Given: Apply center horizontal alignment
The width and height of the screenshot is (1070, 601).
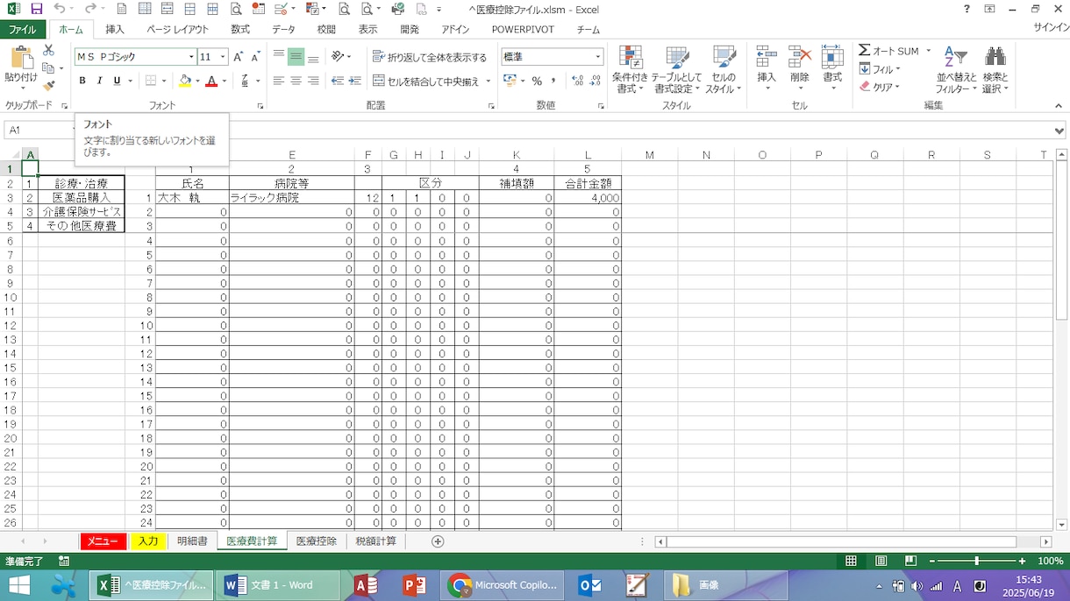Looking at the screenshot, I should click(x=296, y=81).
